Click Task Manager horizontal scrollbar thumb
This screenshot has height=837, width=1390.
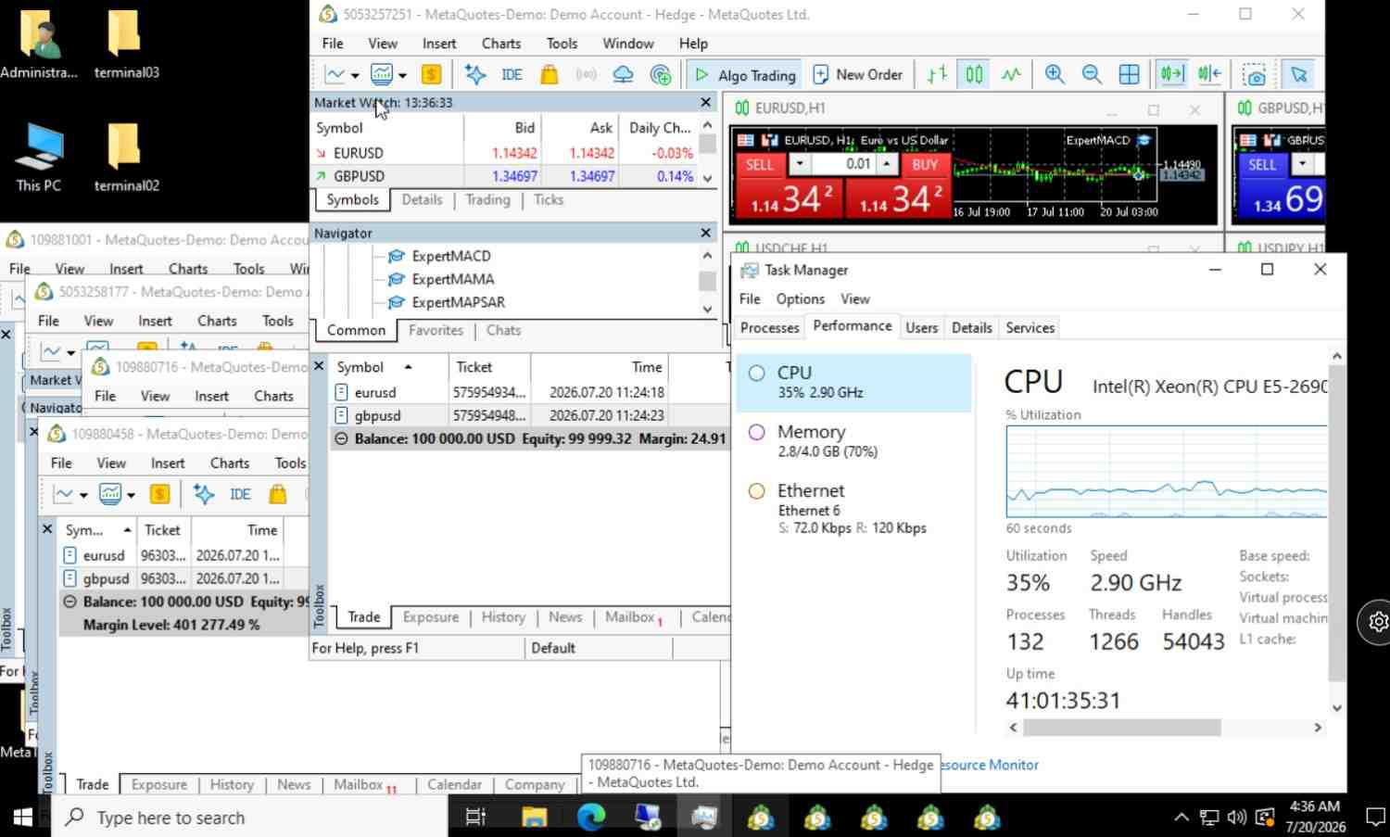[1121, 728]
